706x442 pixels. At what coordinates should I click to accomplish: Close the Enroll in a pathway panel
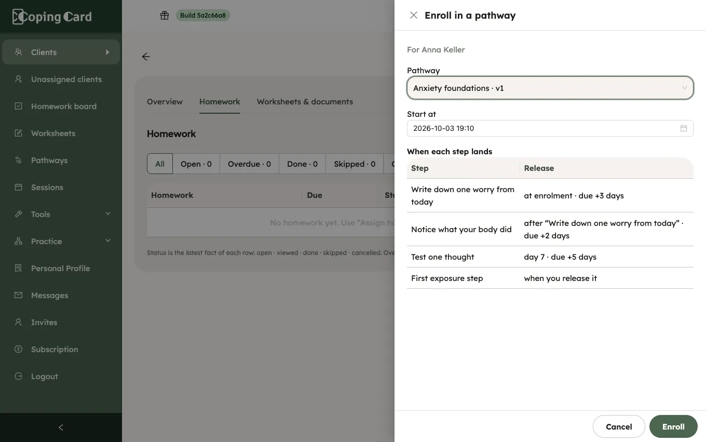(x=414, y=15)
